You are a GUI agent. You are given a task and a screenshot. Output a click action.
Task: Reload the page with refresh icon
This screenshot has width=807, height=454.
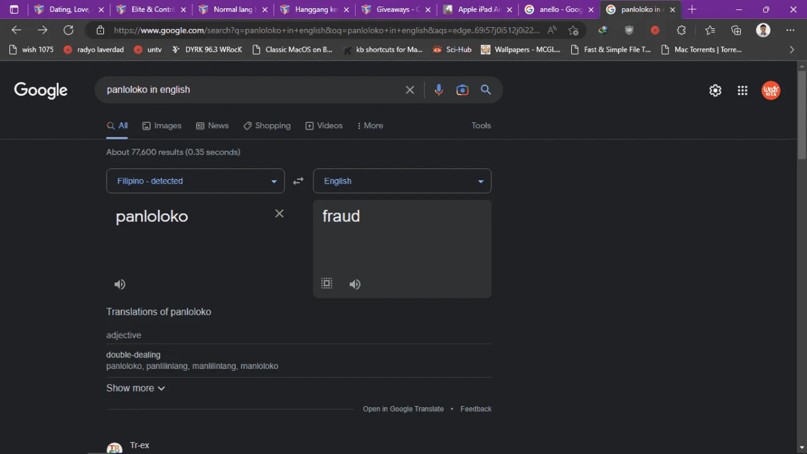69,30
